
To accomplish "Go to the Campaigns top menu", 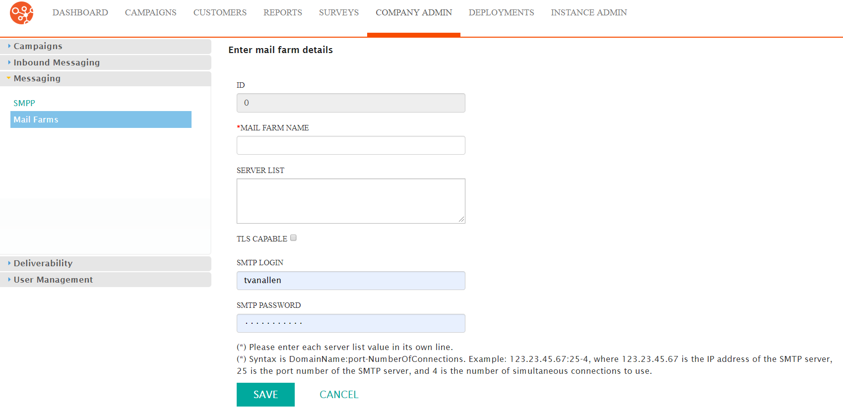I will click(151, 12).
